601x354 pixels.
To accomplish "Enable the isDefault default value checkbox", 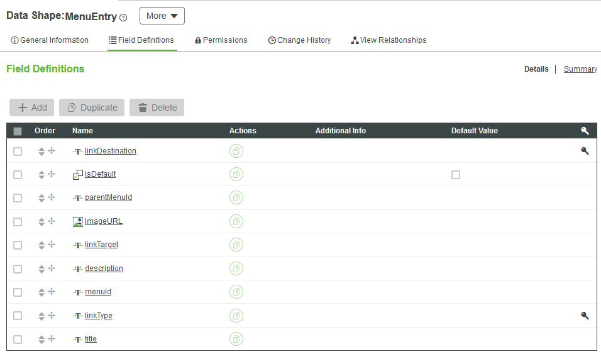I will tap(456, 175).
